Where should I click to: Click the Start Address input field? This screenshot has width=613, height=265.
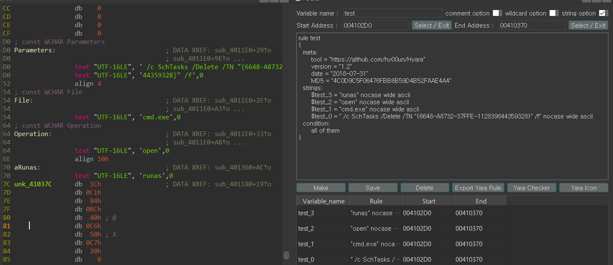click(x=375, y=26)
